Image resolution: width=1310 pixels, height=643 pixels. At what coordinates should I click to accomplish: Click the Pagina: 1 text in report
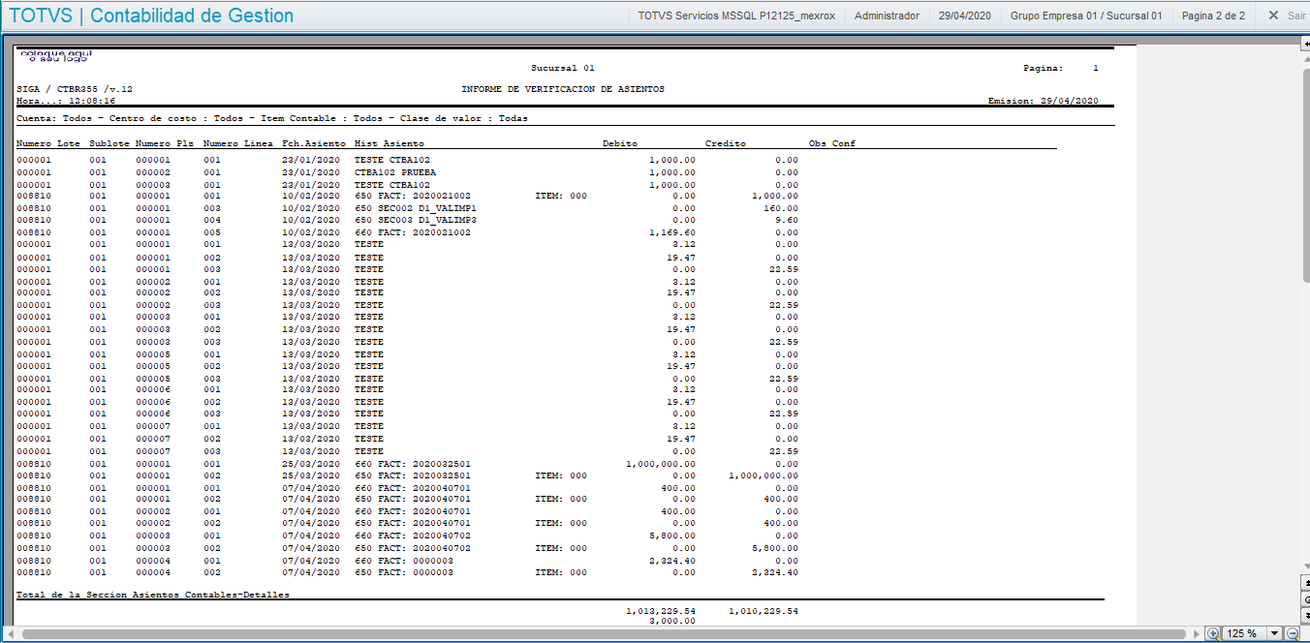[x=1061, y=69]
